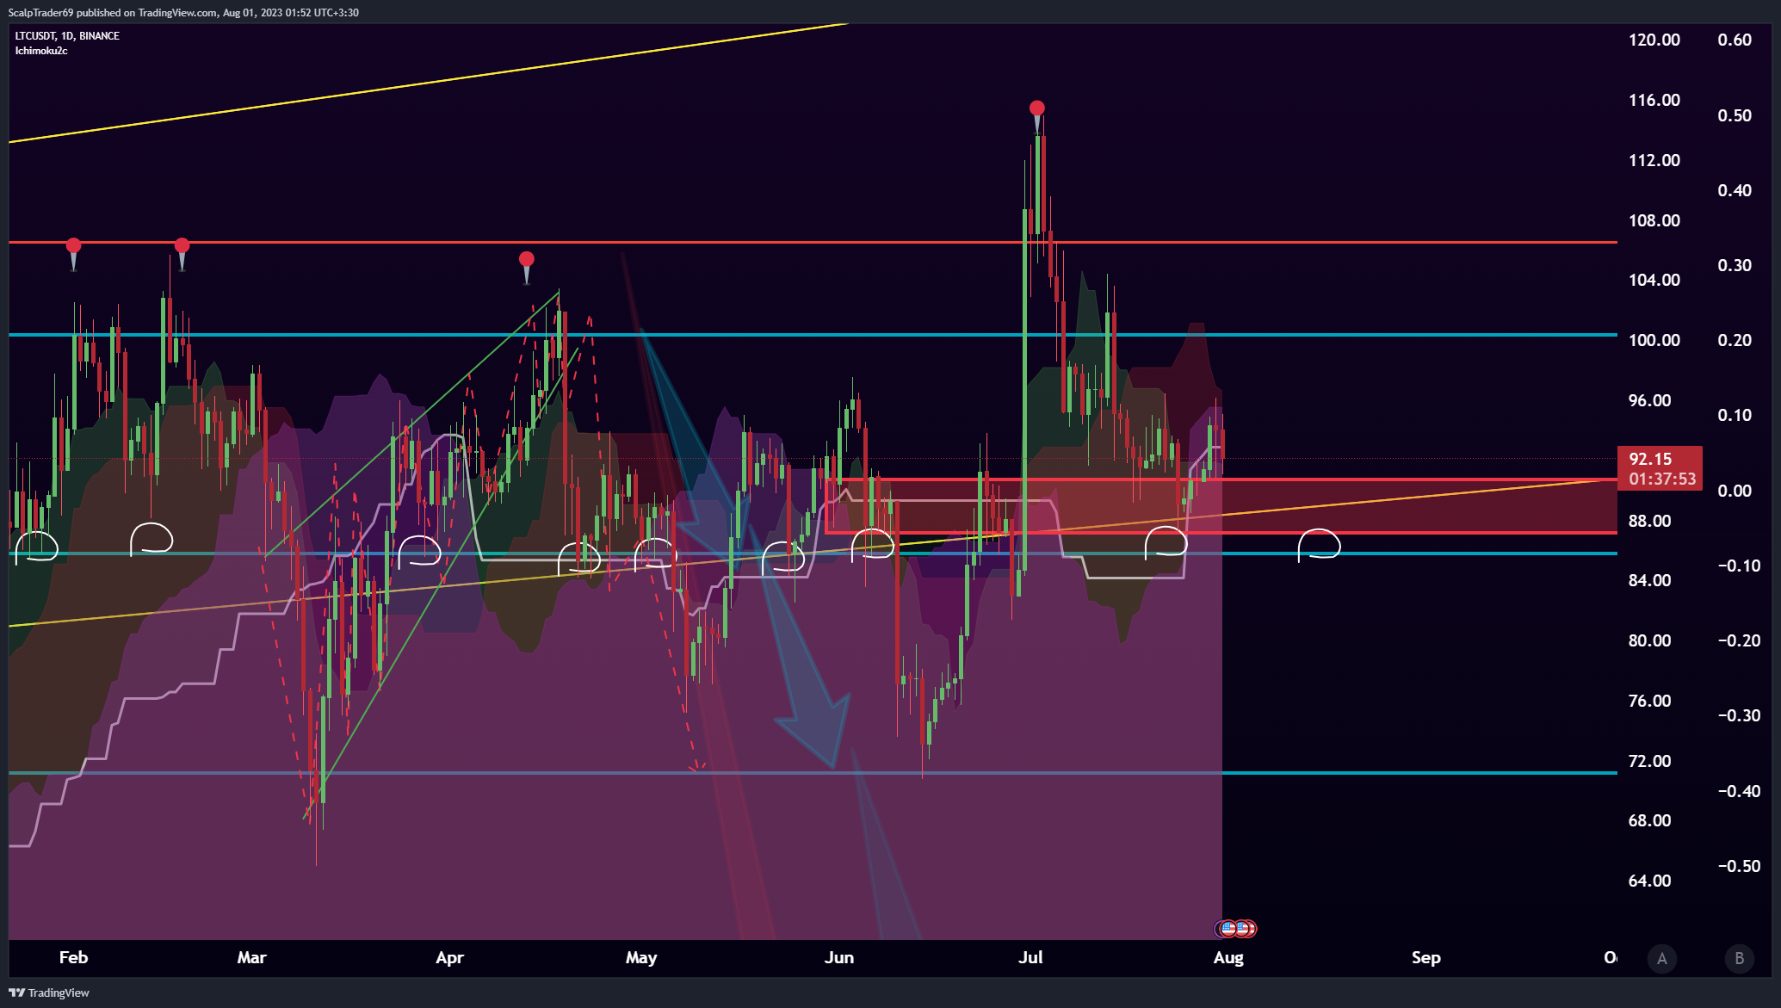Screen dimensions: 1781x1008
Task: Click the 64.00 price scale label
Action: [x=1649, y=881]
